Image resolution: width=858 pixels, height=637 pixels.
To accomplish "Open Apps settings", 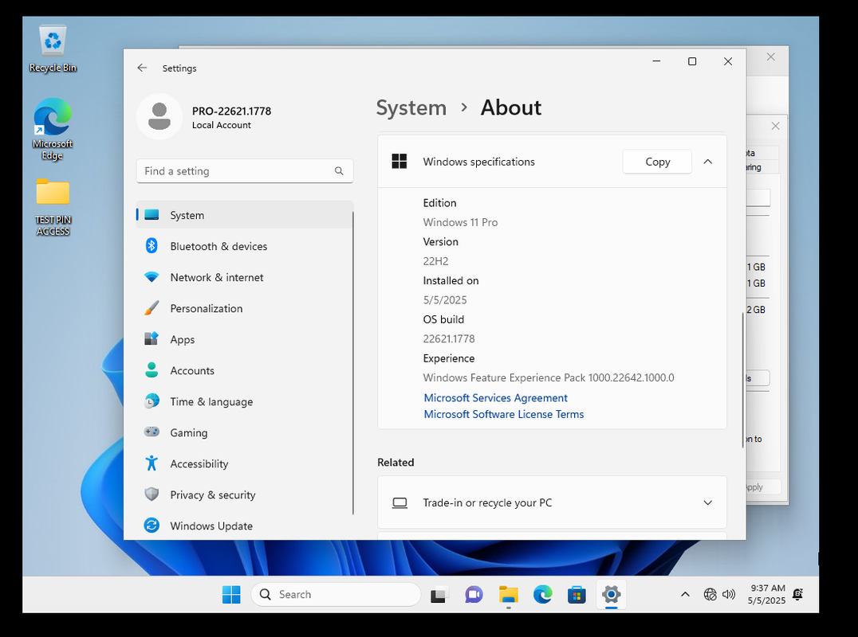I will [245, 340].
